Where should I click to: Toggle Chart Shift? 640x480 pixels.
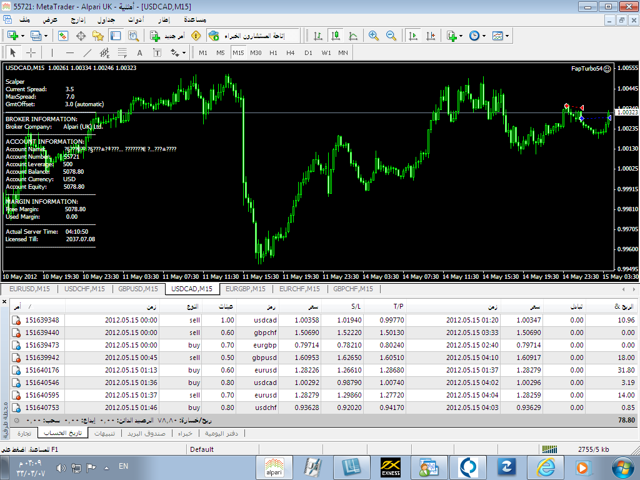(431, 36)
